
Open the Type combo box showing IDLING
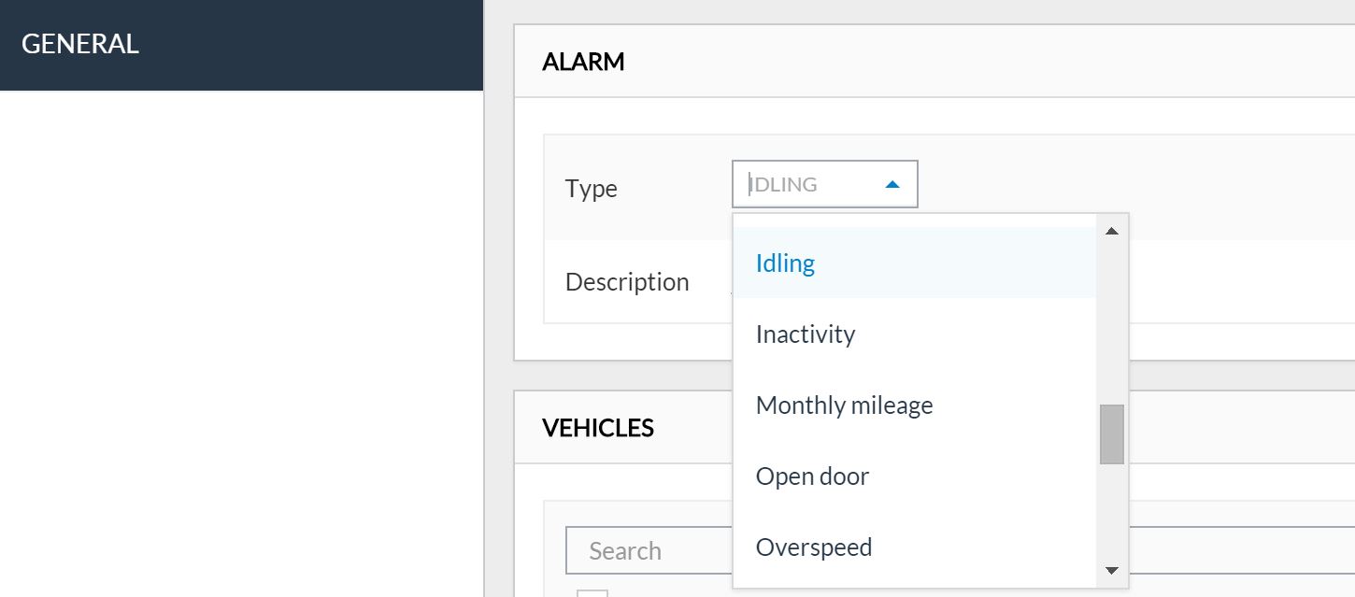click(813, 185)
